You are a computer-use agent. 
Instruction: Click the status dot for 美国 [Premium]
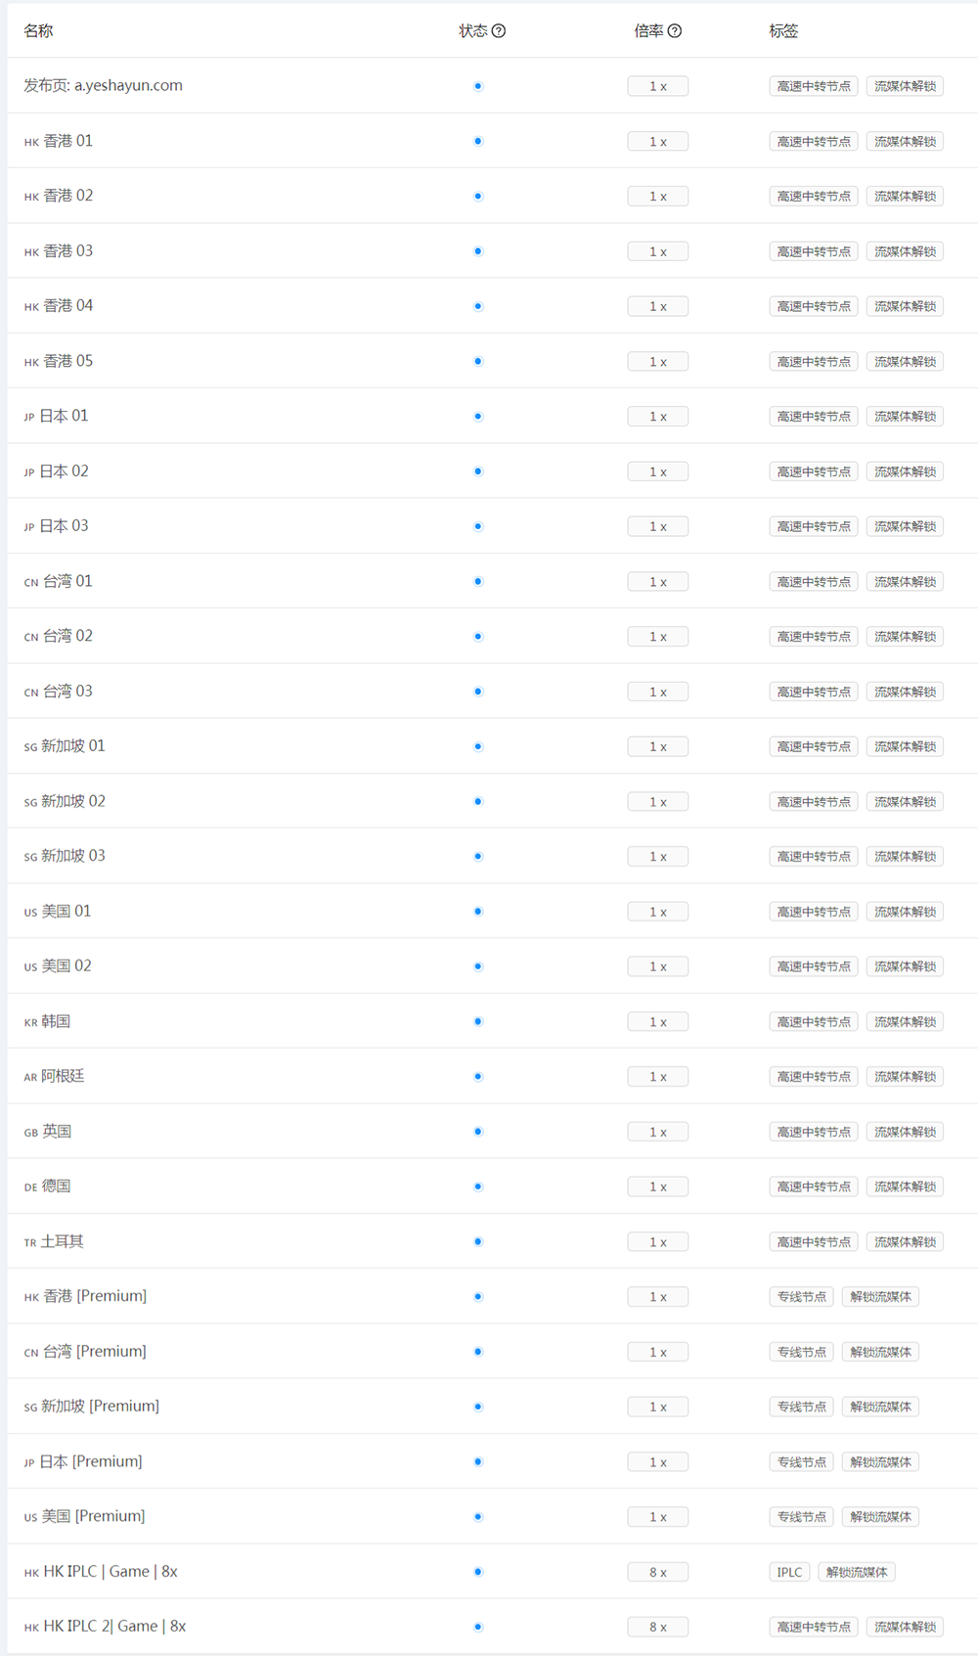click(x=478, y=1517)
